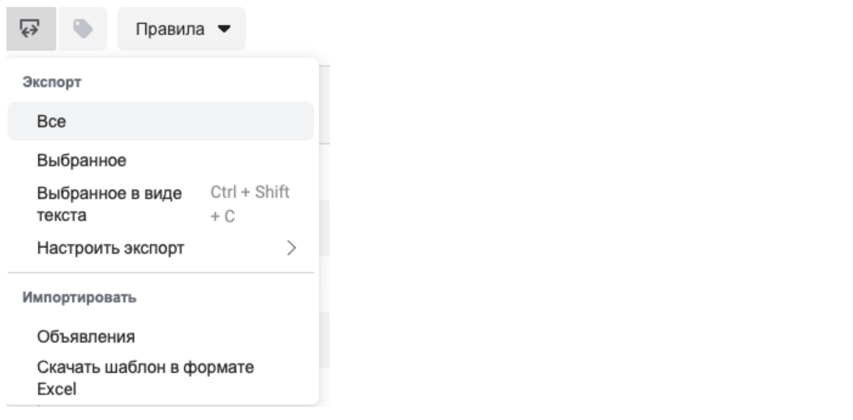The image size is (853, 420).
Task: Open the Правила dropdown menu
Action: point(182,28)
